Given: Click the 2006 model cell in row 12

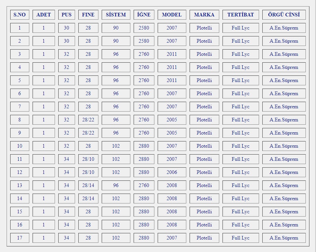Looking at the screenshot, I should (172, 172).
